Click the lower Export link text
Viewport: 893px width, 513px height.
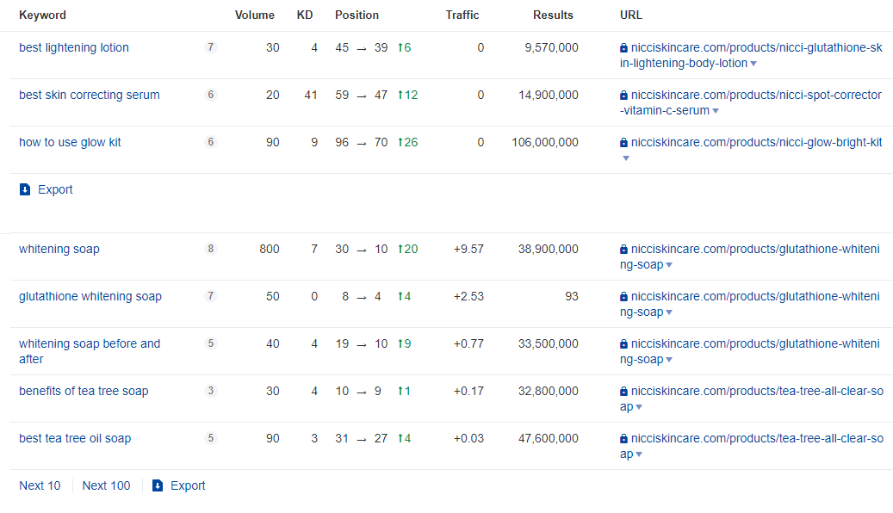188,485
